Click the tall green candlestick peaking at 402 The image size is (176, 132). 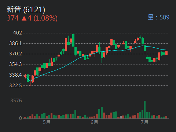click(73, 40)
